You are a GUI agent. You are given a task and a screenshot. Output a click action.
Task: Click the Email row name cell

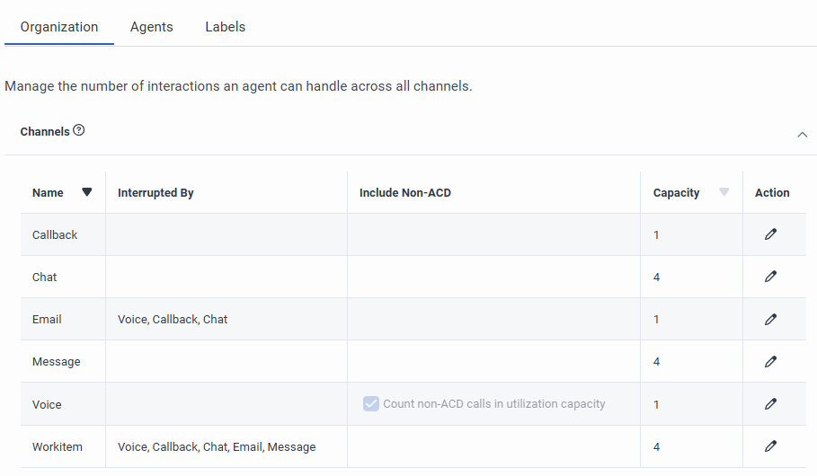[47, 319]
